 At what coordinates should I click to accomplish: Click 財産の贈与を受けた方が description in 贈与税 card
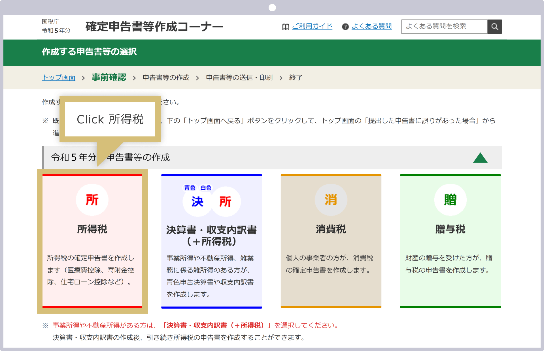449,264
